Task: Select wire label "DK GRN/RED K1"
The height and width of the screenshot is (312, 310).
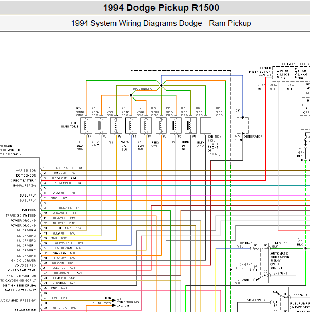Action: pos(68,168)
